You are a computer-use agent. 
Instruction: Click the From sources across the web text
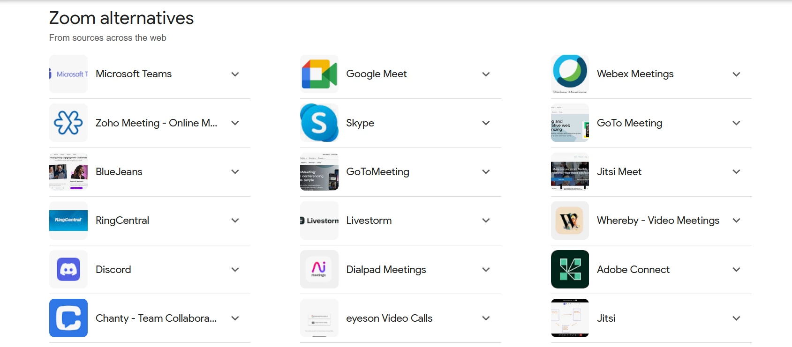108,38
